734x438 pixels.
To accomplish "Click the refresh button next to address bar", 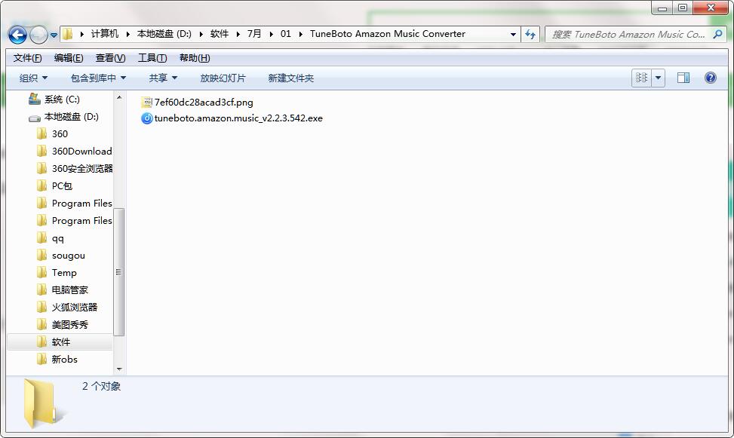I will [x=530, y=34].
